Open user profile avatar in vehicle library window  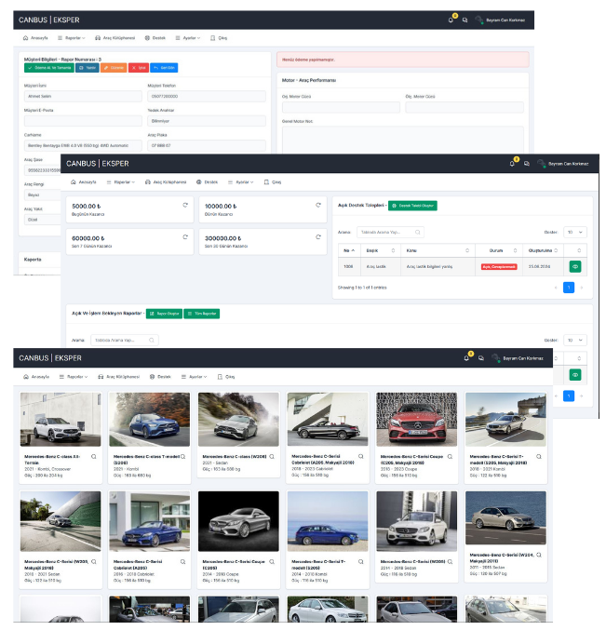point(495,358)
